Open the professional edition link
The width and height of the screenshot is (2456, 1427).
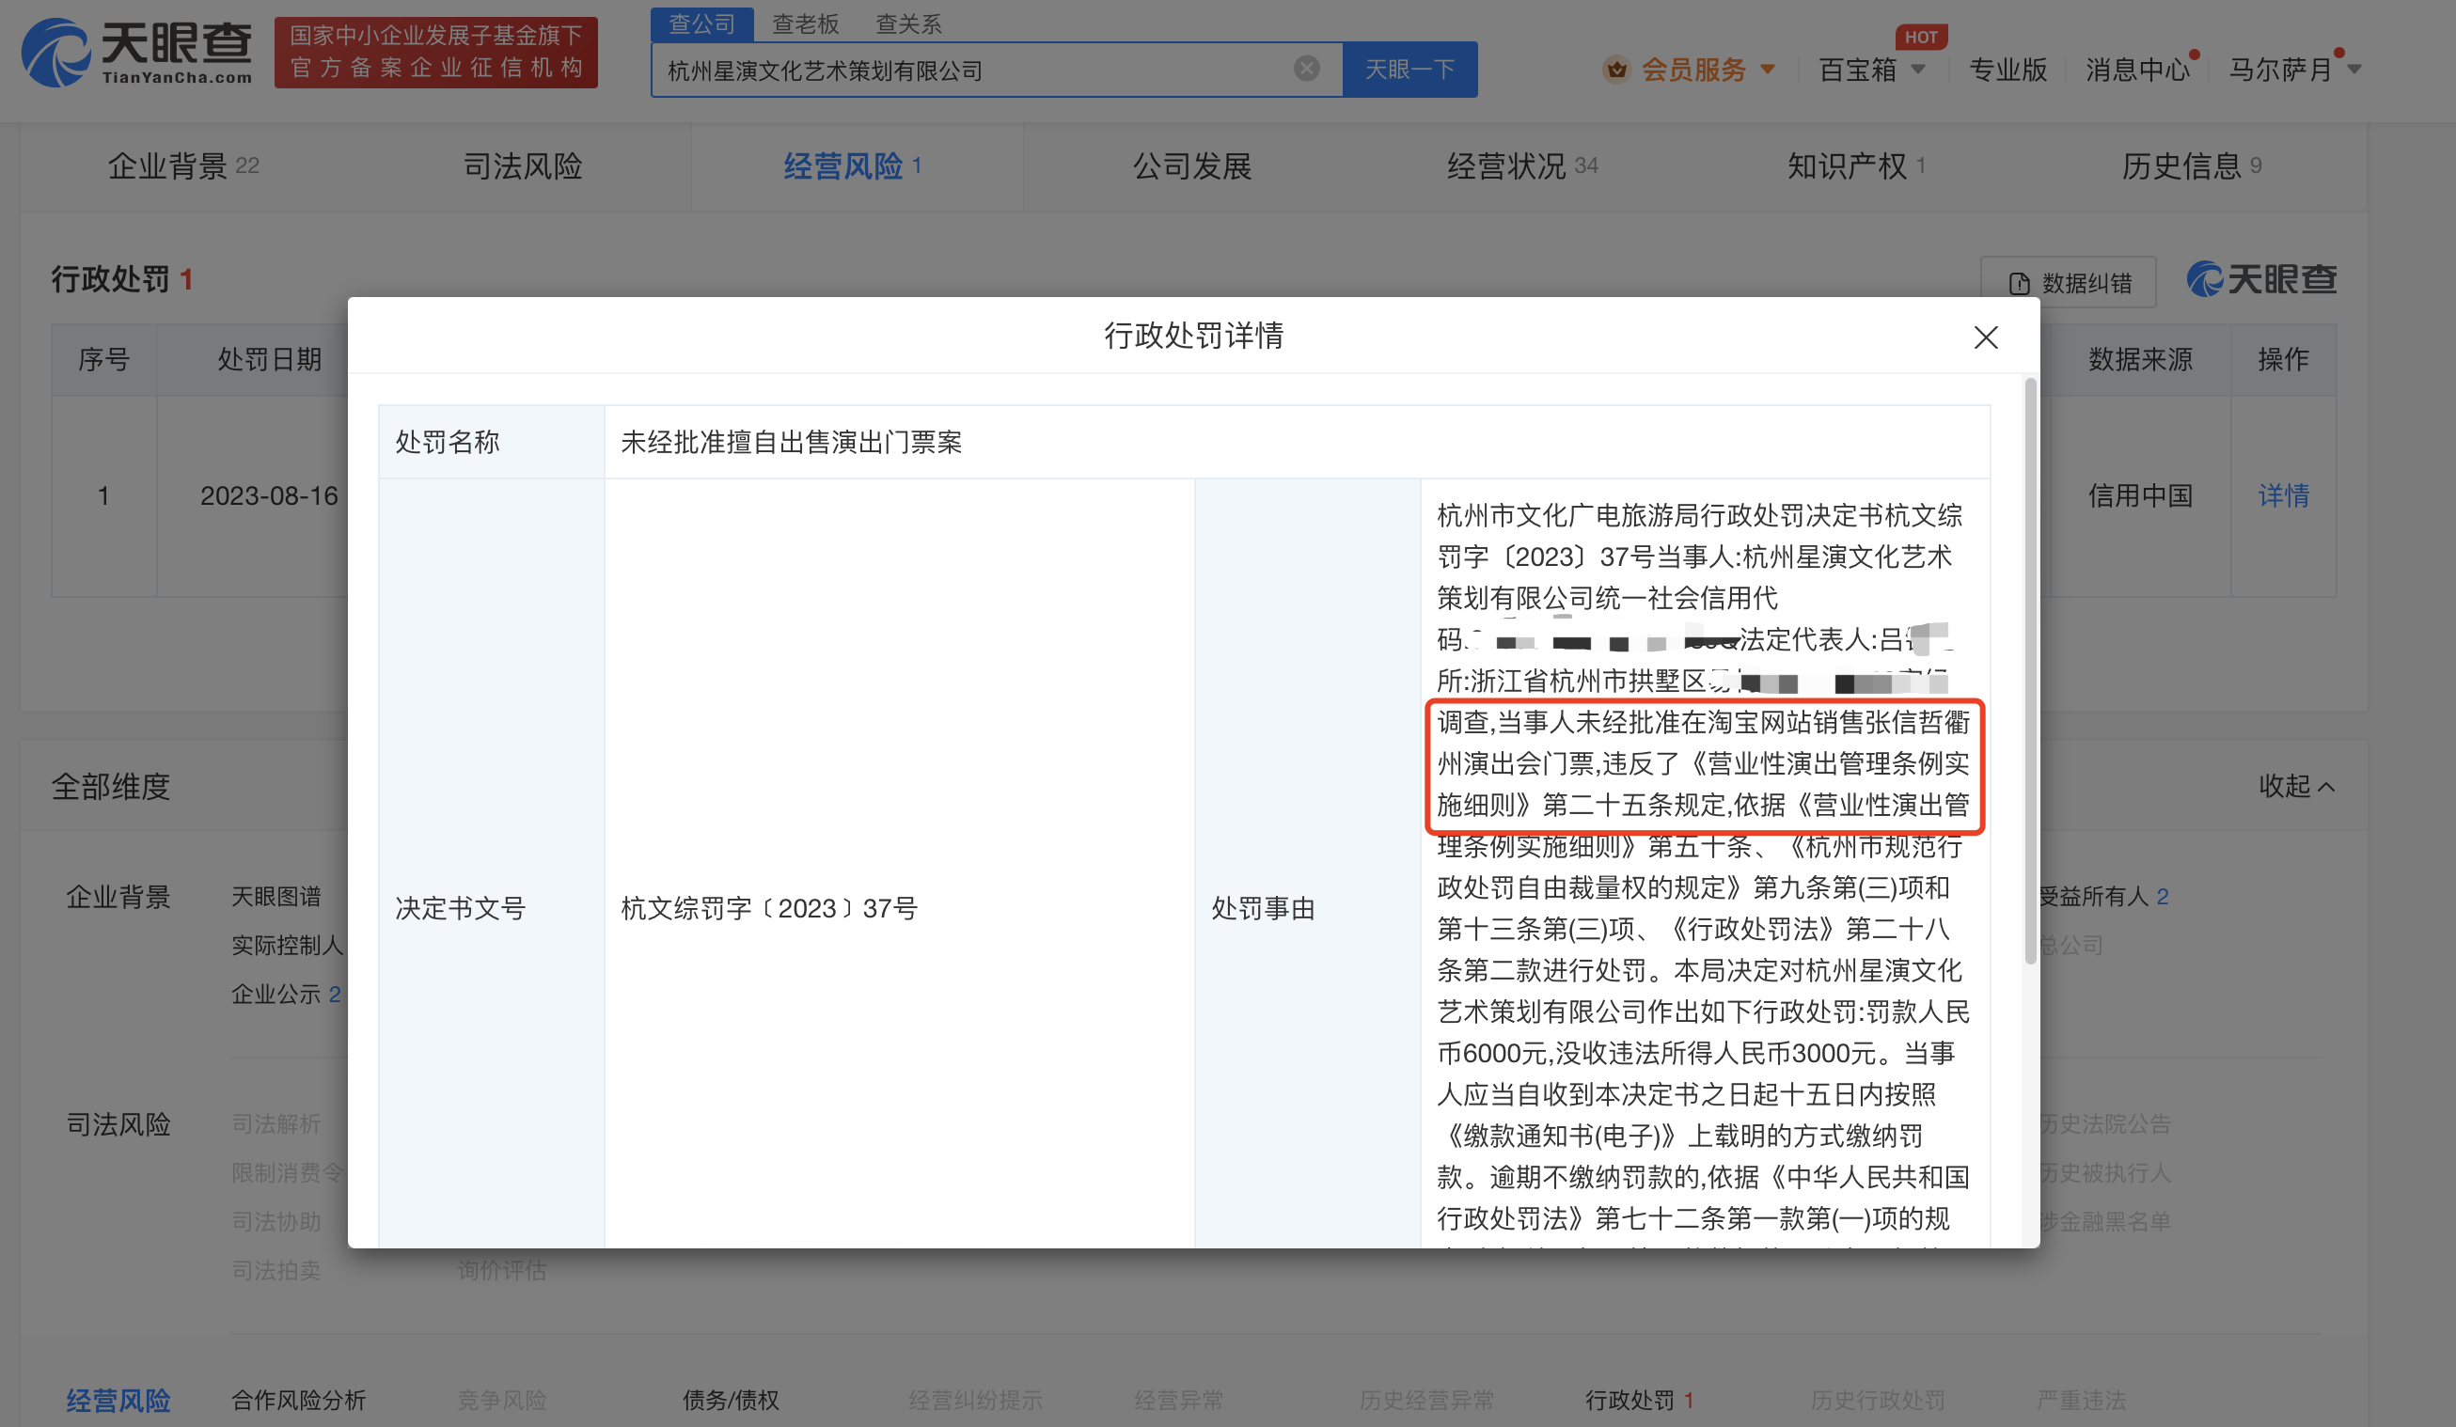[x=2007, y=70]
